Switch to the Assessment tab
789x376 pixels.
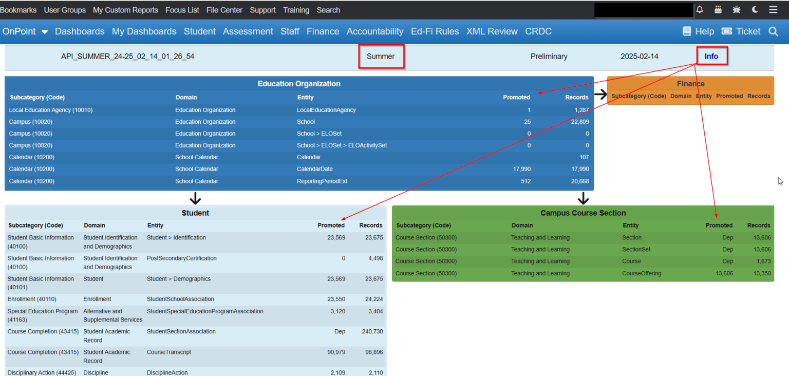pos(248,31)
